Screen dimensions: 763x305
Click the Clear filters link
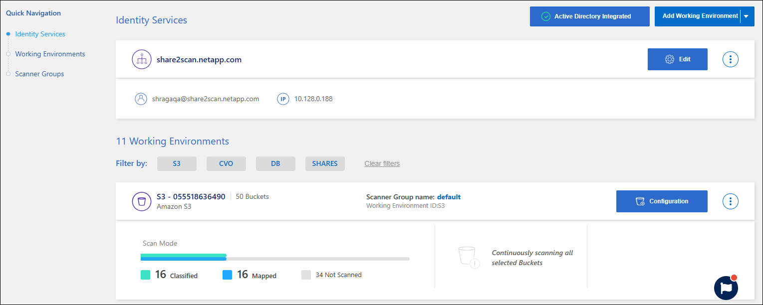tap(382, 163)
